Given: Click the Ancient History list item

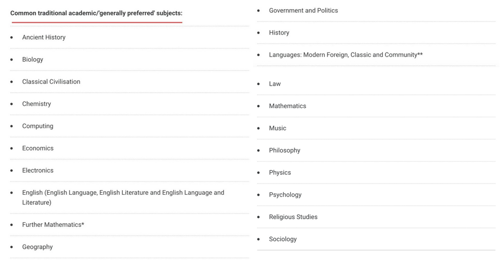Looking at the screenshot, I should [x=43, y=37].
